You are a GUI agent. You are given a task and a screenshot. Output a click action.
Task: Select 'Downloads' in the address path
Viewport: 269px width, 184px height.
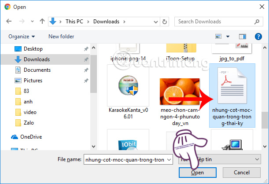106,22
